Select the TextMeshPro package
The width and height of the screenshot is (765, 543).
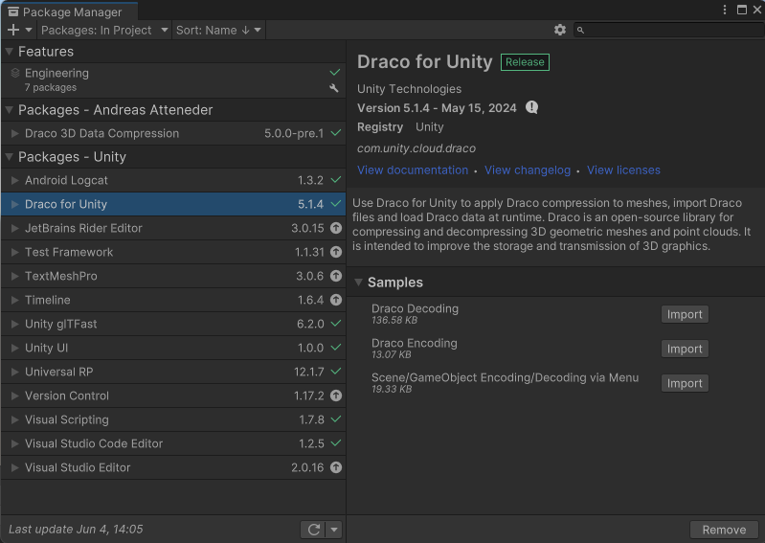(173, 276)
